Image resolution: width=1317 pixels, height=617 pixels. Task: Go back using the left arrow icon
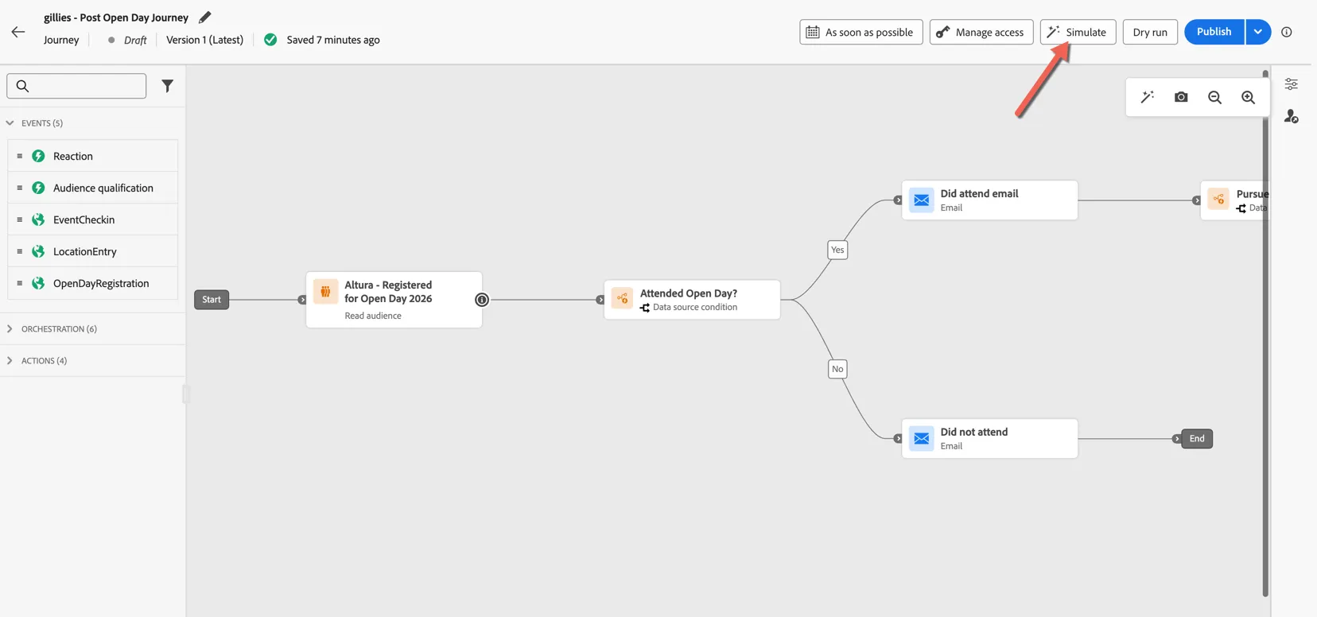(x=18, y=32)
